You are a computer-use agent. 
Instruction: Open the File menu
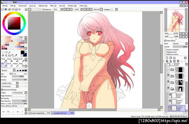pyautogui.click(x=5, y=6)
